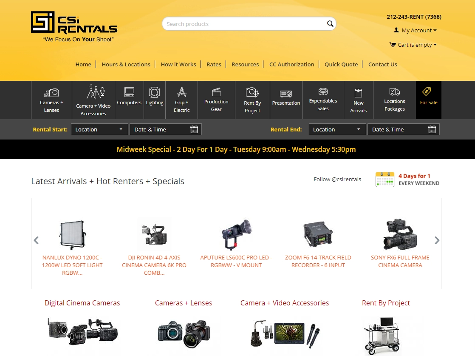Open the Contact Us page
The width and height of the screenshot is (475, 359).
[x=383, y=64]
